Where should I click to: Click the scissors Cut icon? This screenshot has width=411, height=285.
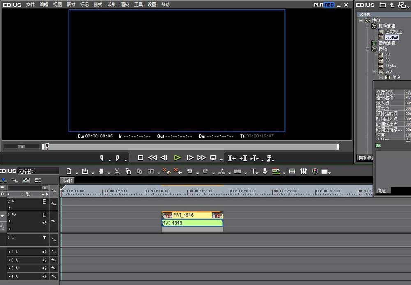tap(117, 171)
